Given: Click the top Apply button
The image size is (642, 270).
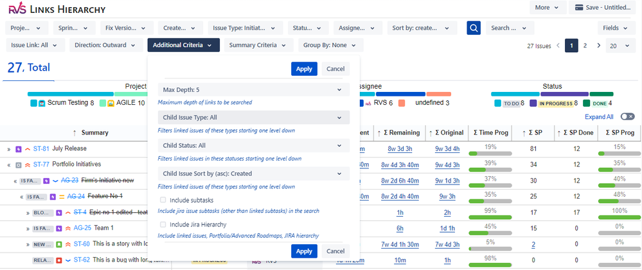Looking at the screenshot, I should (304, 69).
